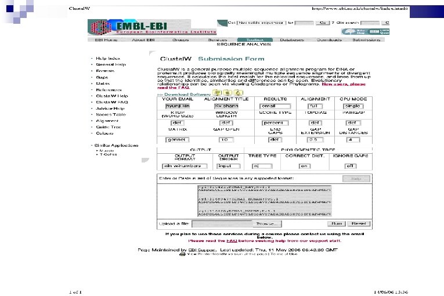This screenshot has height=296, width=444.
Task: Open the Submissions tab
Action: pos(366,40)
